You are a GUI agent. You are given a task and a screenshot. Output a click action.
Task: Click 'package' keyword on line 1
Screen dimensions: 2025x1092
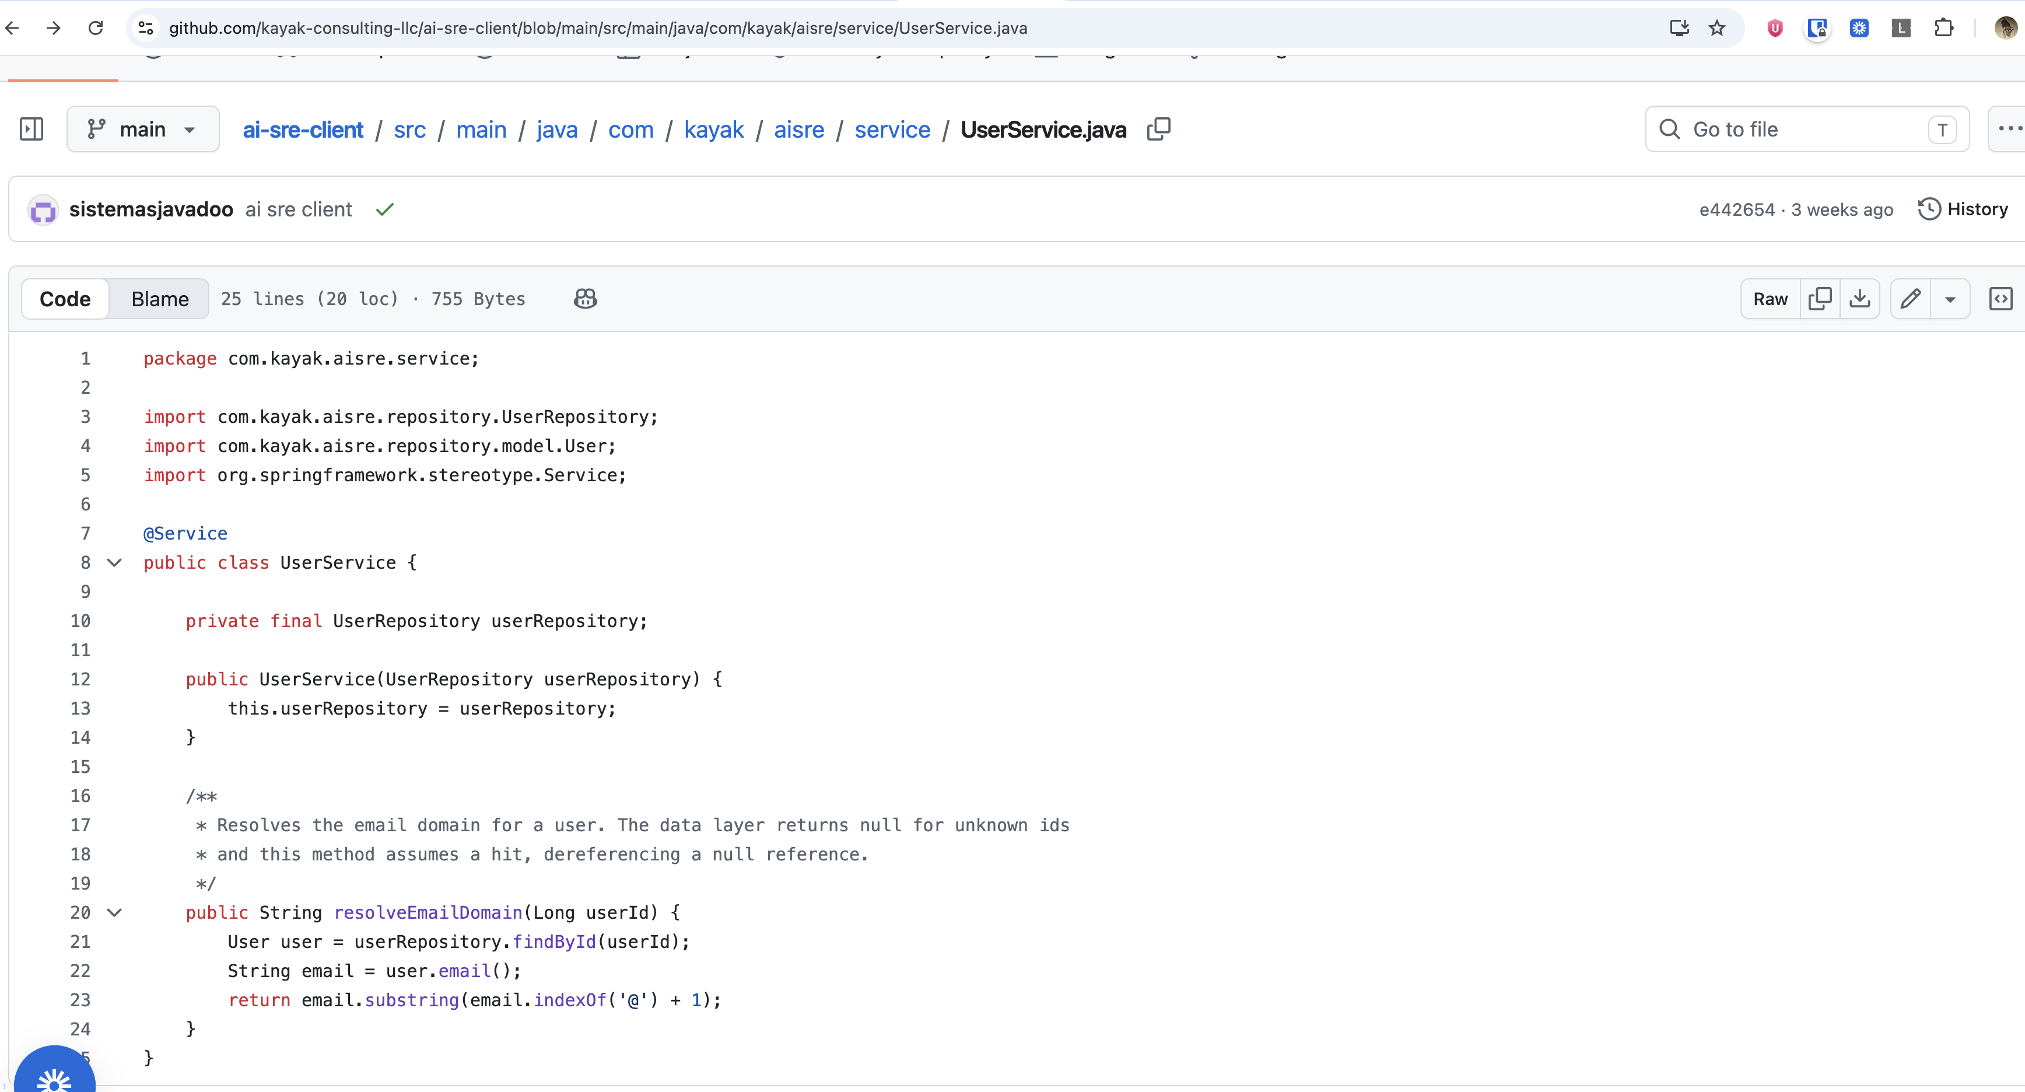pos(180,359)
